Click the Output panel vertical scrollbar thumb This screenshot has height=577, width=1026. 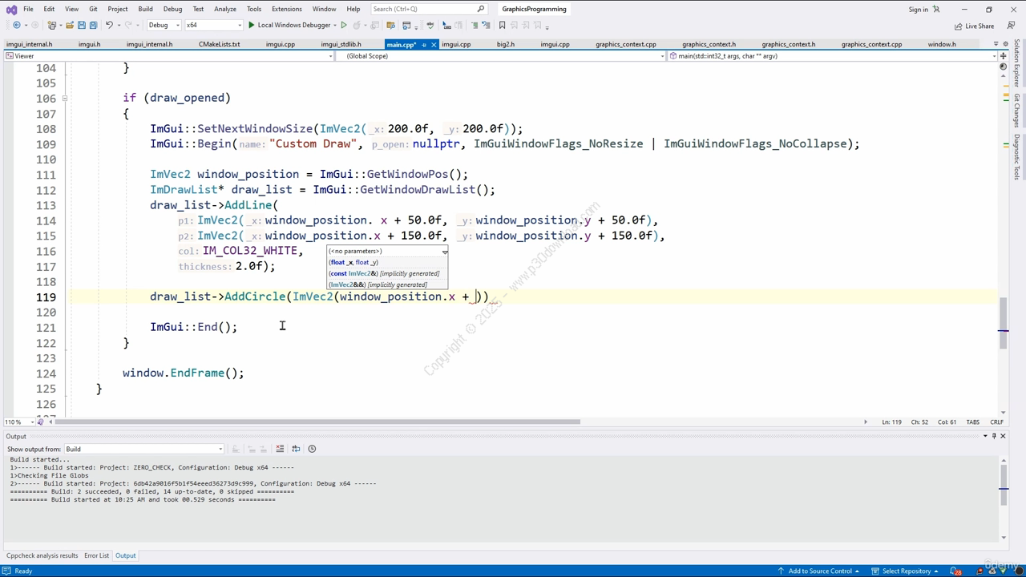(x=1003, y=486)
